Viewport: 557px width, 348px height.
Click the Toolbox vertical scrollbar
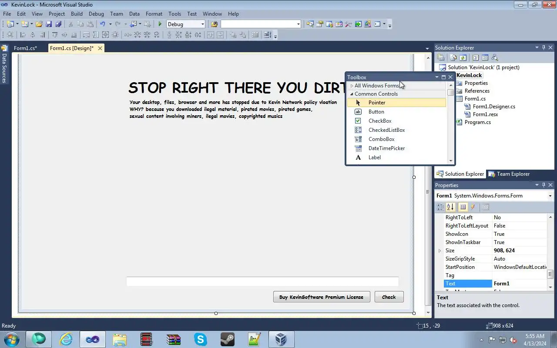pyautogui.click(x=451, y=123)
